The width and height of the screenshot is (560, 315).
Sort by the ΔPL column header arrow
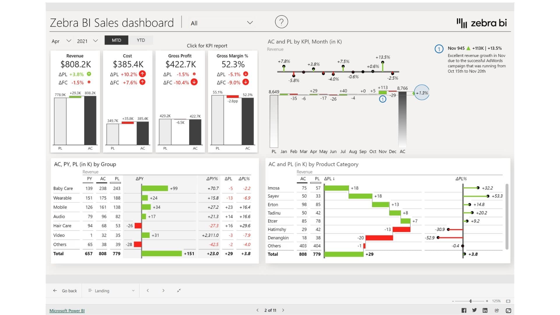click(x=334, y=179)
